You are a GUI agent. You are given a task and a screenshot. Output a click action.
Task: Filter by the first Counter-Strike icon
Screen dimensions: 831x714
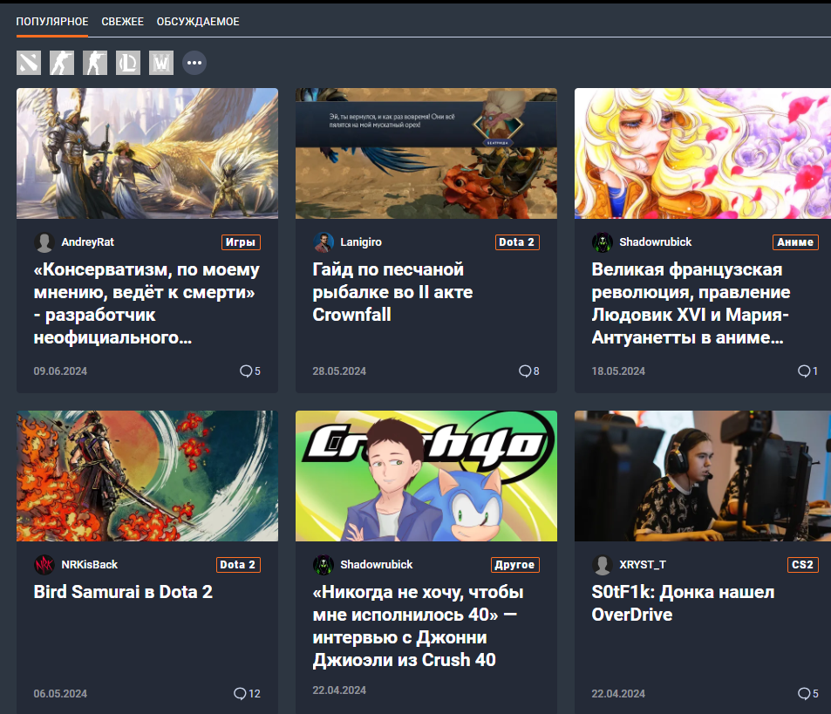pos(62,63)
